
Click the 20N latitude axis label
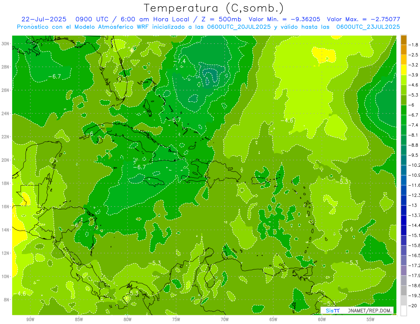pyautogui.click(x=6, y=160)
